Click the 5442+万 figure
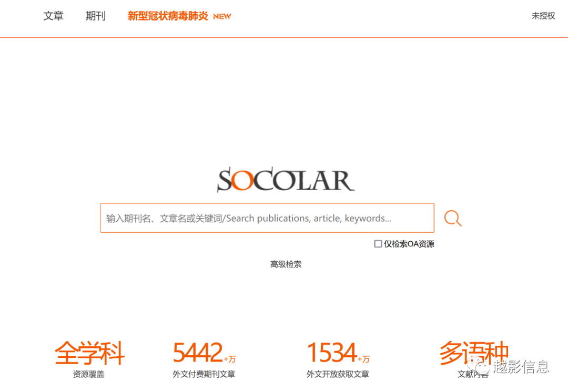Image resolution: width=568 pixels, height=392 pixels. [204, 353]
